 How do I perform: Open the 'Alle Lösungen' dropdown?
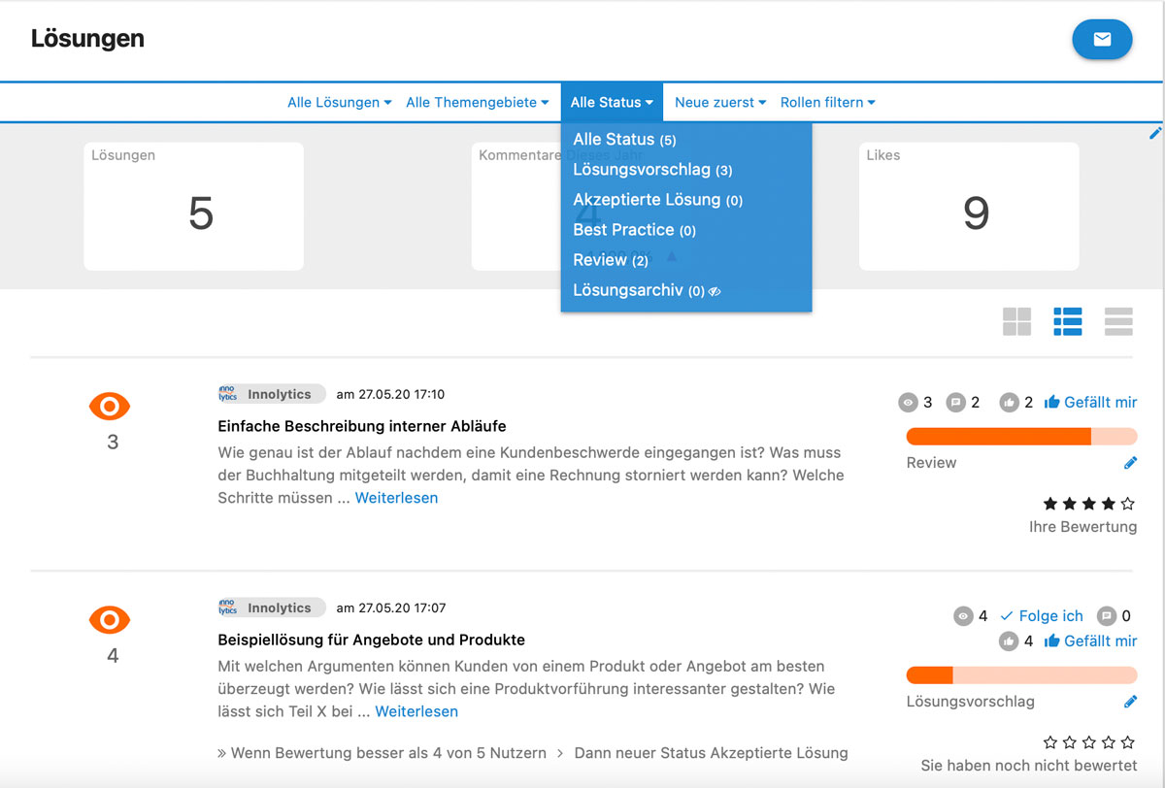339,103
